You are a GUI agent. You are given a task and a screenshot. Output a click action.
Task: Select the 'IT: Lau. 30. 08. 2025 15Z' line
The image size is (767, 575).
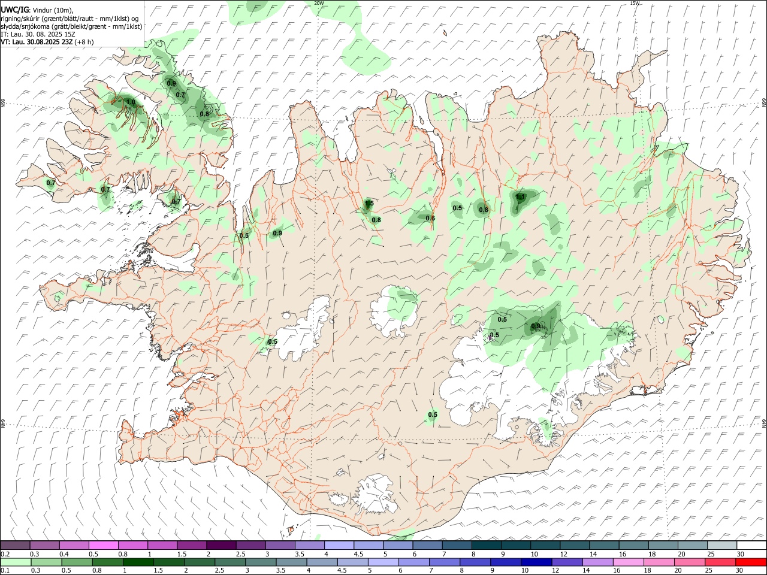[x=38, y=34]
